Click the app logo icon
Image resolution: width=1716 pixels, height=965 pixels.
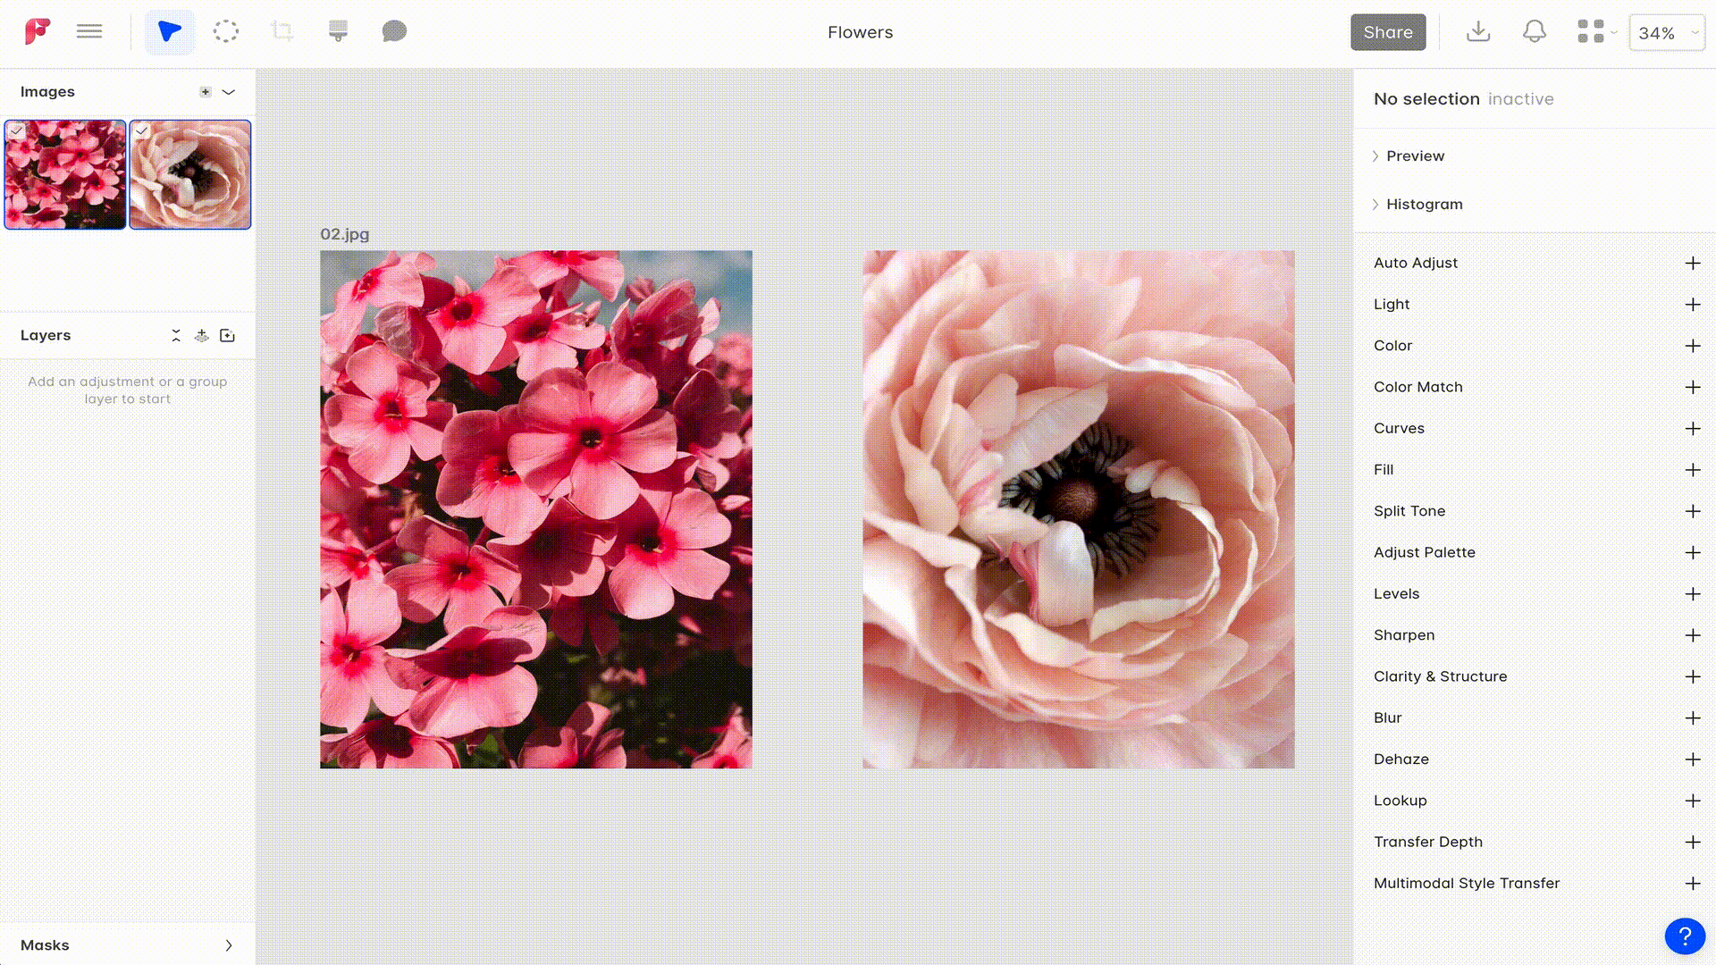click(x=37, y=31)
